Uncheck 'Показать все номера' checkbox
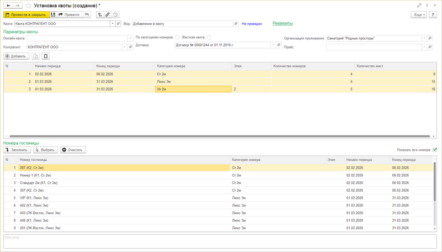 click(435, 150)
